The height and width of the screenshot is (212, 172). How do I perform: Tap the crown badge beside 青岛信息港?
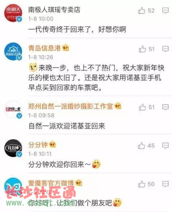(66, 48)
